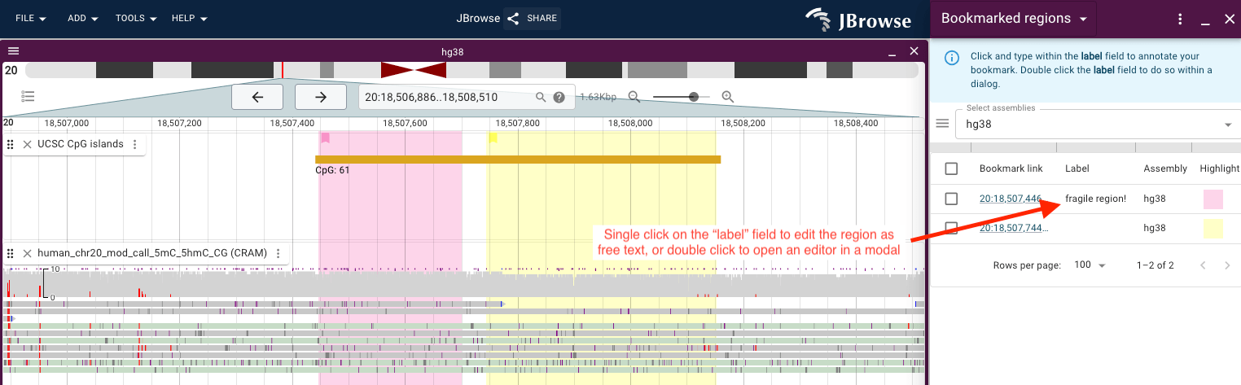Open the CRAM track options menu
This screenshot has height=385, width=1241.
[x=278, y=253]
